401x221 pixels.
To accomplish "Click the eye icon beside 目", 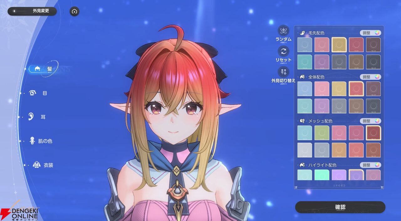I will tap(32, 93).
